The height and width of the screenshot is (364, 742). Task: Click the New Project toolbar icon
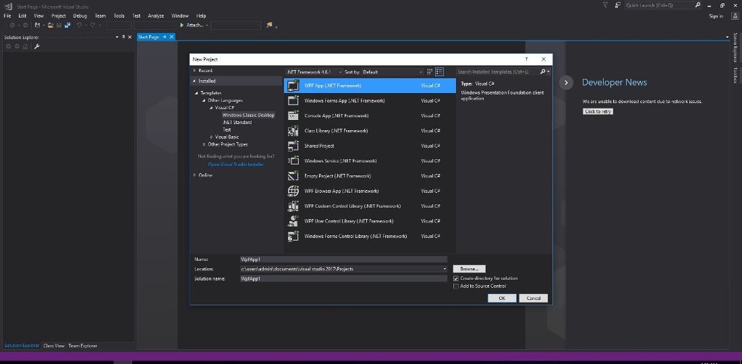(x=37, y=25)
